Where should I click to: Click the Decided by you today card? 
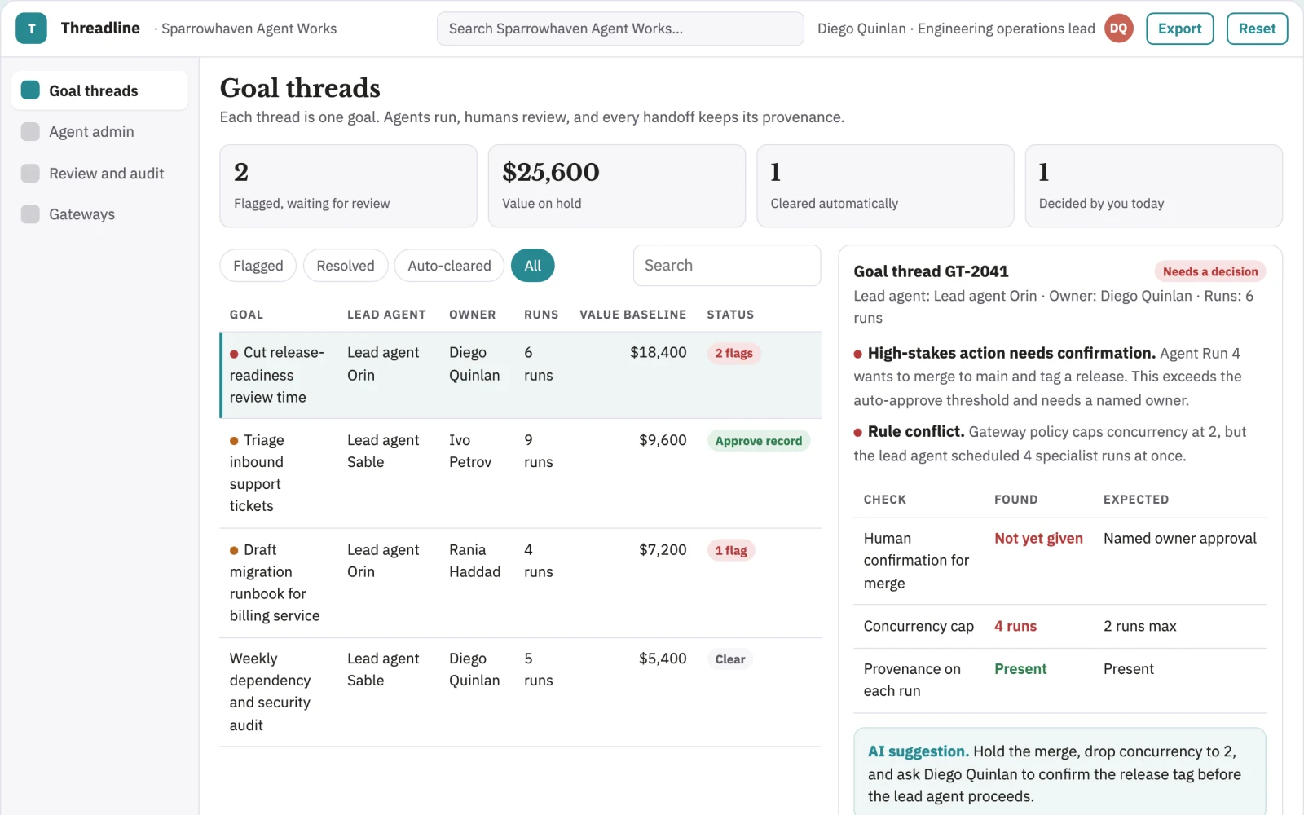pyautogui.click(x=1153, y=186)
